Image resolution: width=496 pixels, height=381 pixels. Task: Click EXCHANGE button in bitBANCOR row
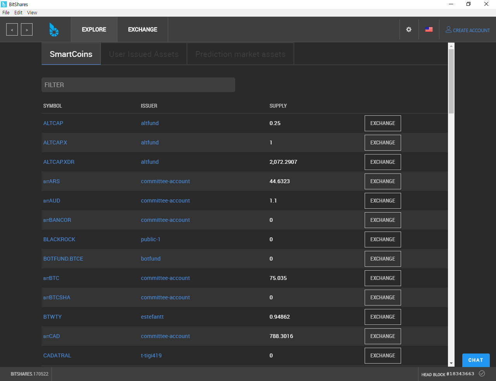383,220
